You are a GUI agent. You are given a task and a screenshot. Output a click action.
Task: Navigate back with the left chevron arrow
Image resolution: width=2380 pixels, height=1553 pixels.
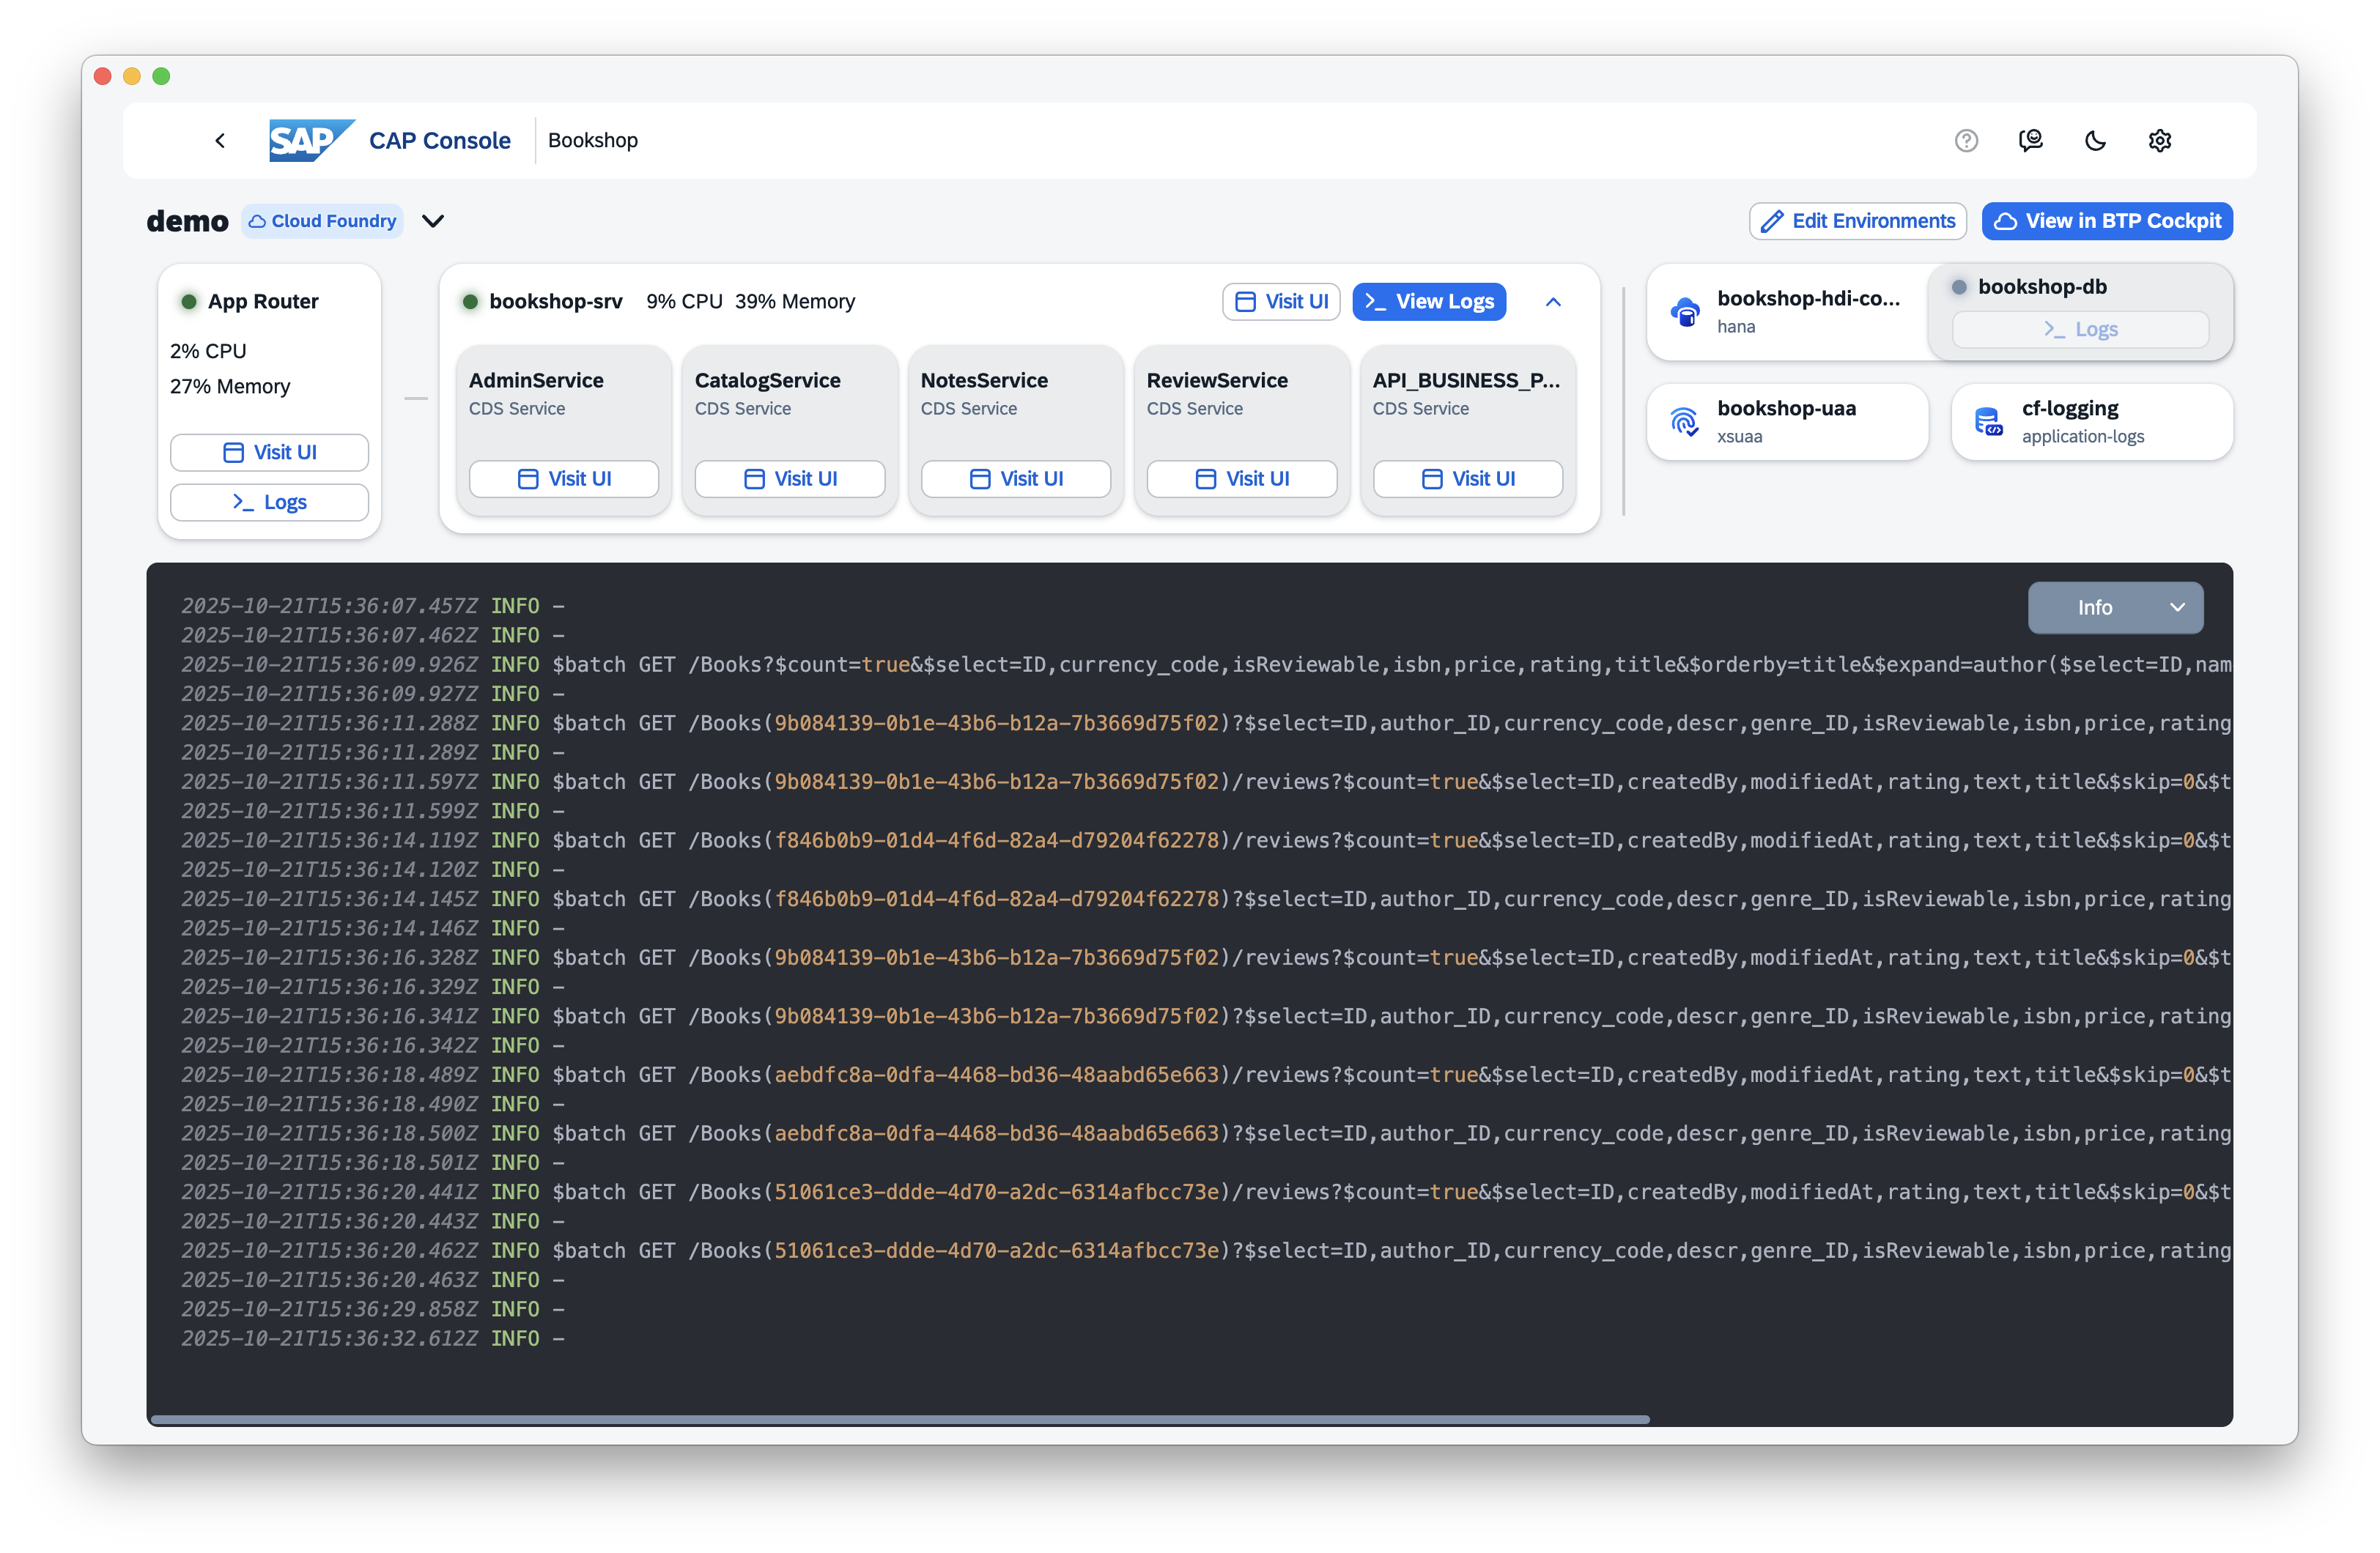(220, 140)
